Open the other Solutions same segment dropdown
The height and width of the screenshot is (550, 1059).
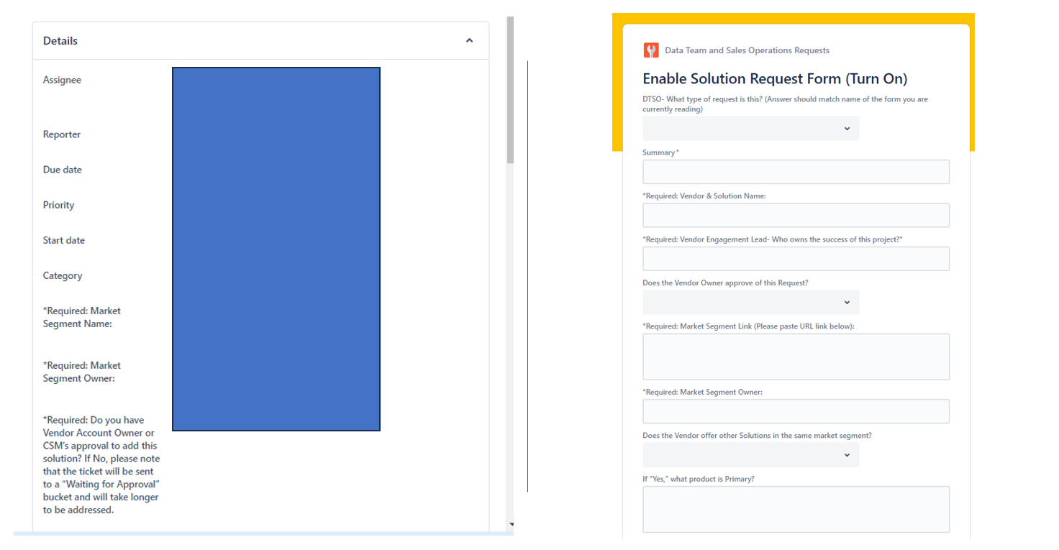tap(750, 454)
